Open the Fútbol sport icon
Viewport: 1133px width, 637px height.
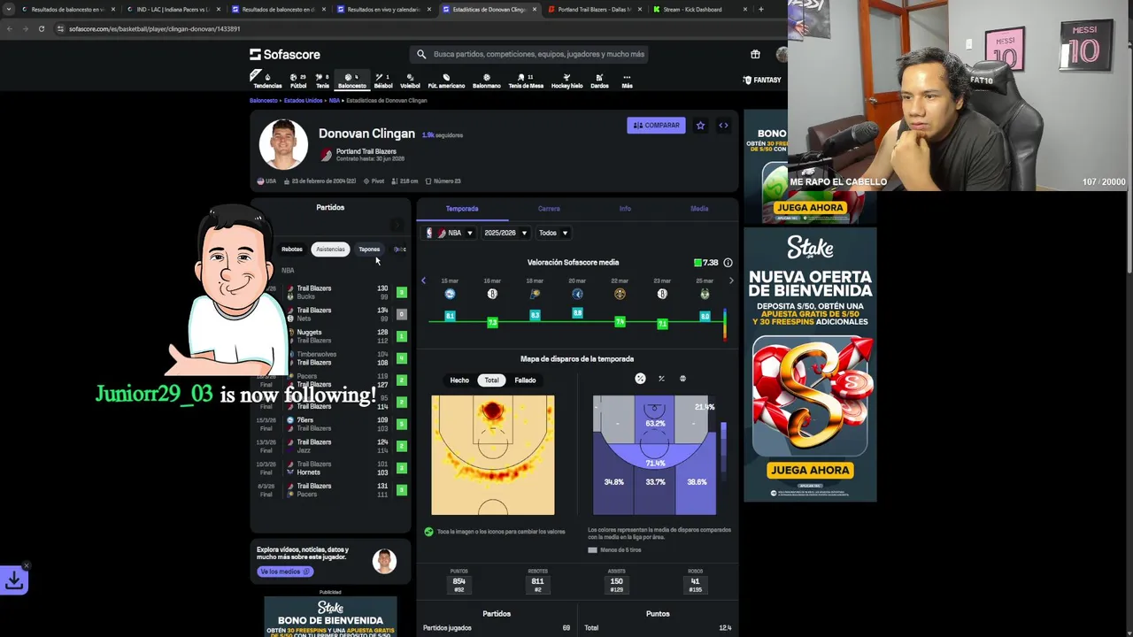298,81
